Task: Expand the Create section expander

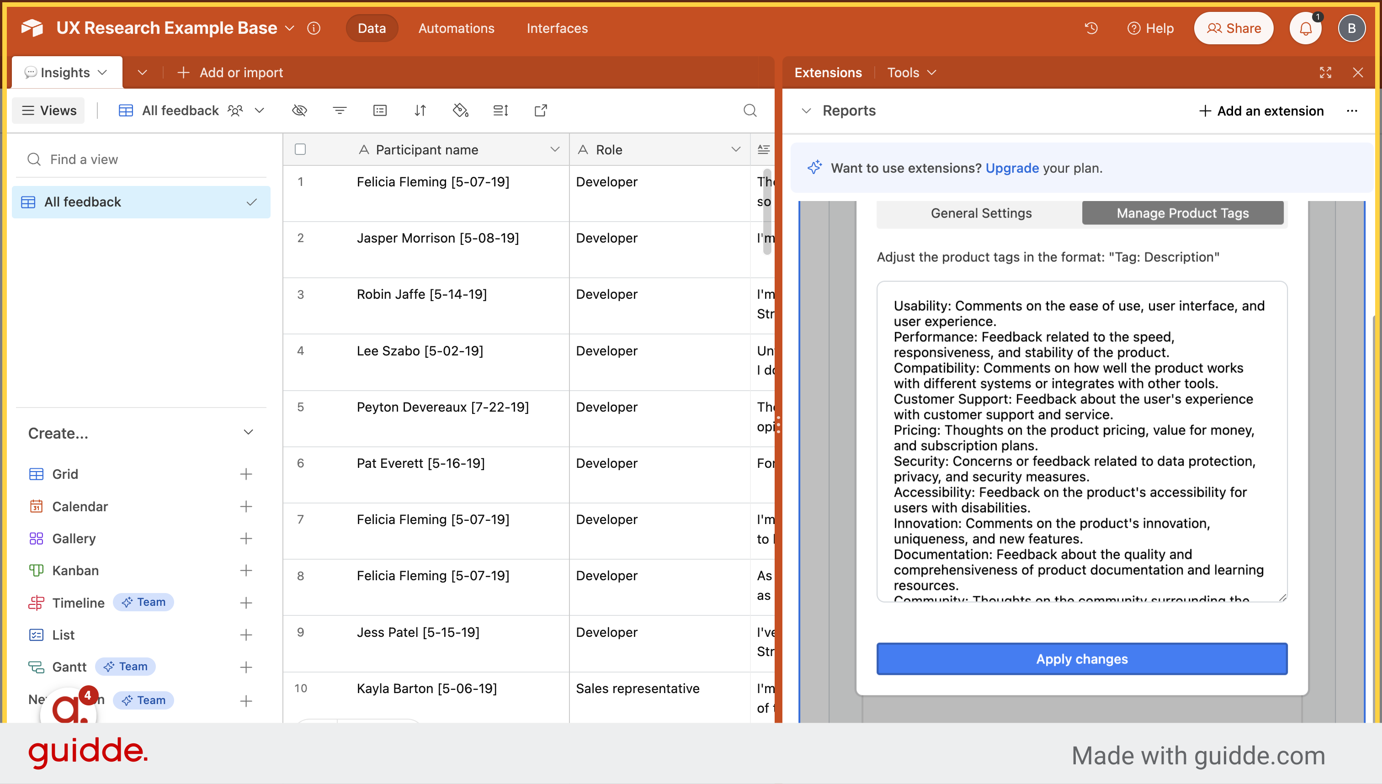Action: 249,433
